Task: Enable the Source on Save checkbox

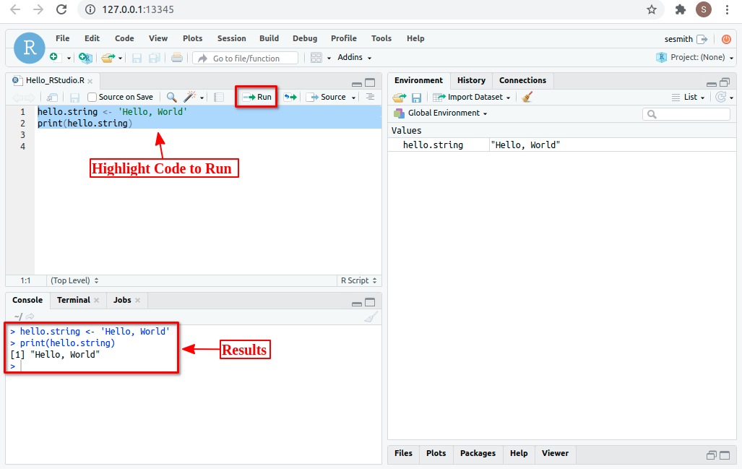Action: (x=92, y=96)
